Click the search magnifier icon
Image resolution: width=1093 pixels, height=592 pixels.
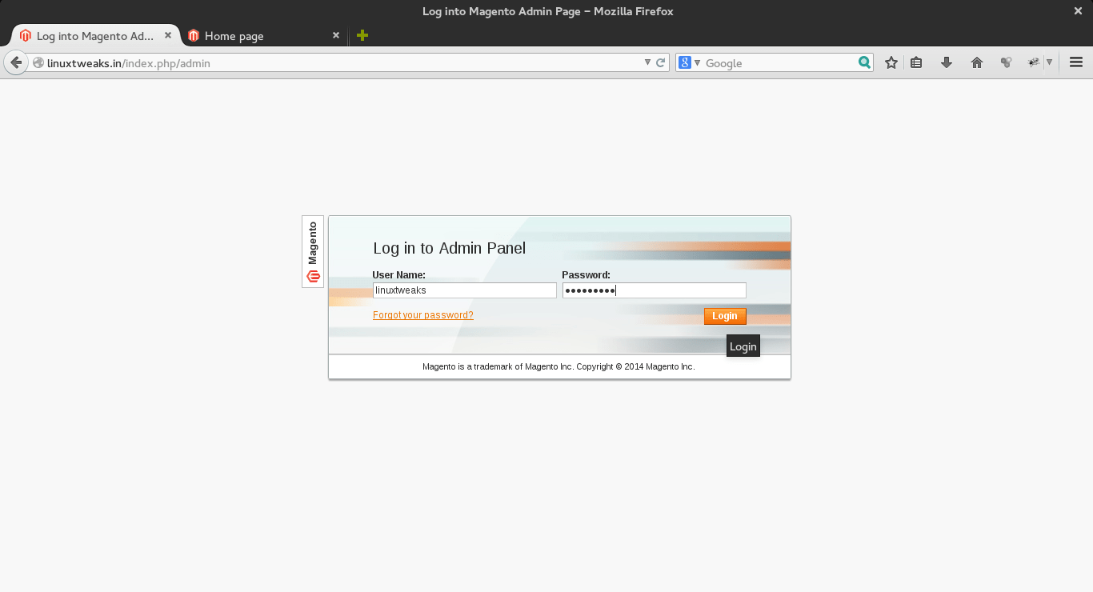click(x=864, y=62)
